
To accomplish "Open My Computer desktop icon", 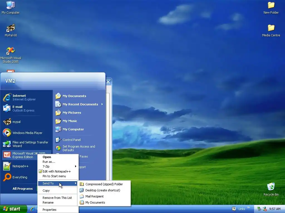I will (x=11, y=7).
